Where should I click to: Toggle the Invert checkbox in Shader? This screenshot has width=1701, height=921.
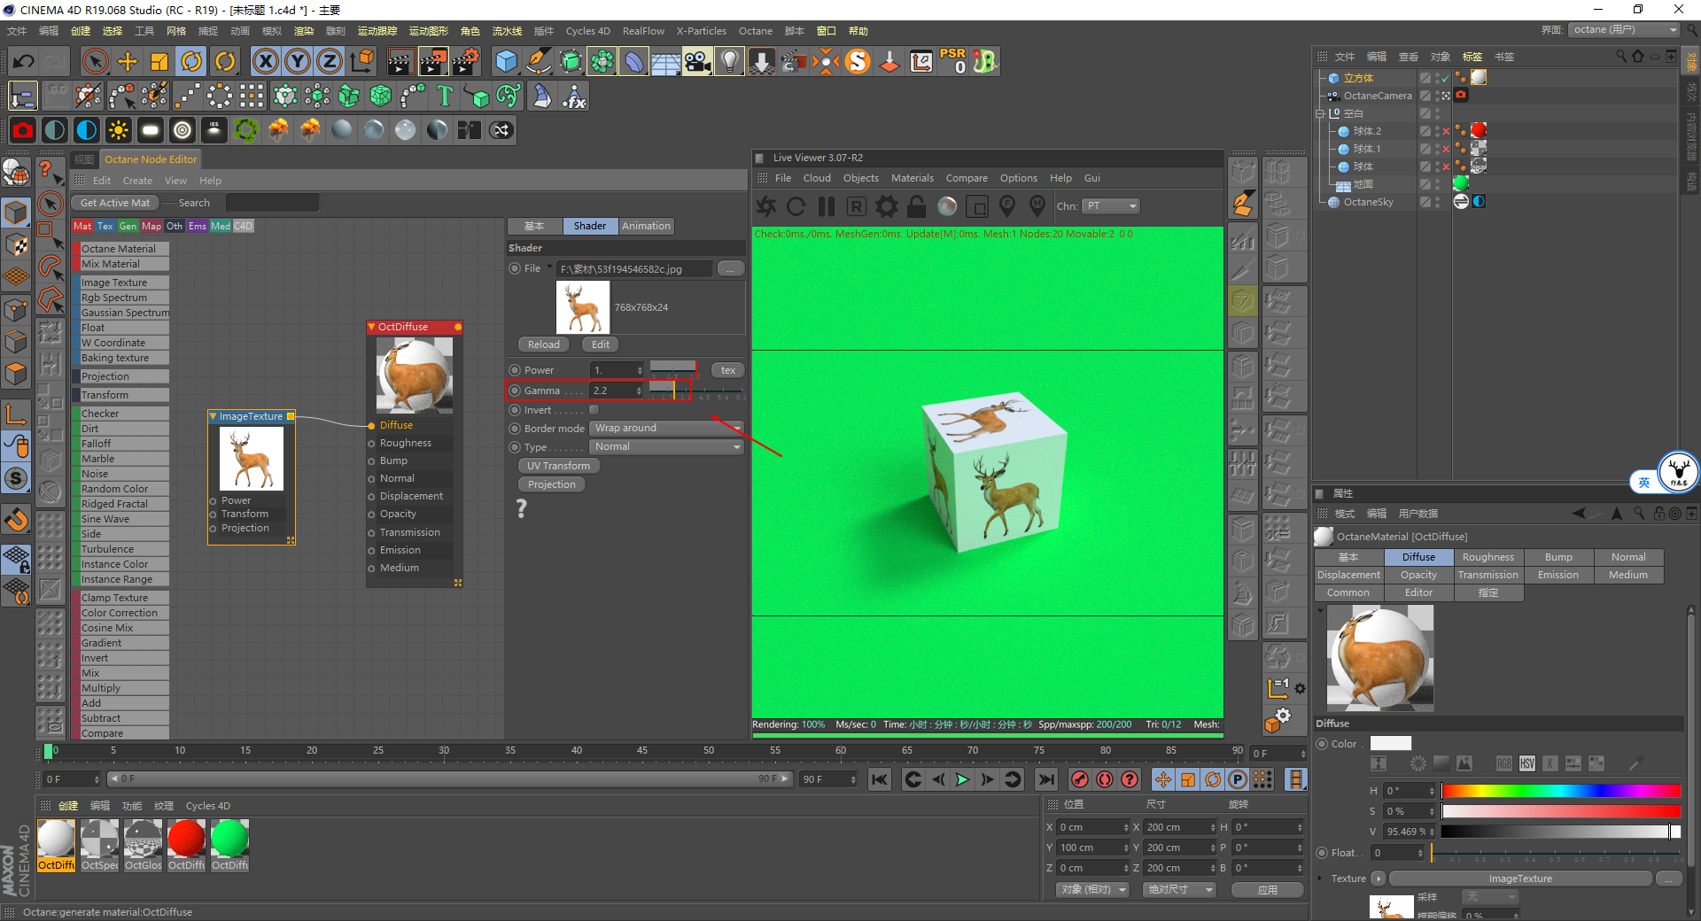[x=594, y=410]
